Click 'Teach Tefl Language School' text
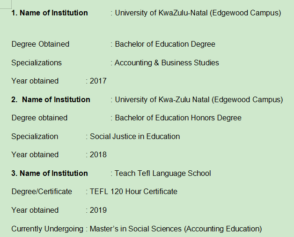Screen dimensions: 294x237 [163, 174]
